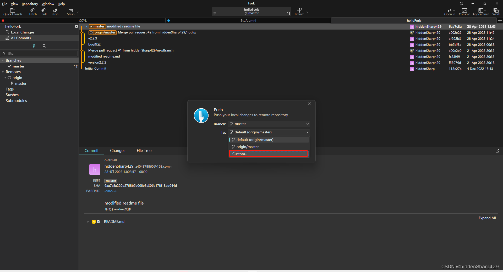Screen dimensions: 503x272
Task: Add a new repository tab with plus
Action: [x=500, y=20]
